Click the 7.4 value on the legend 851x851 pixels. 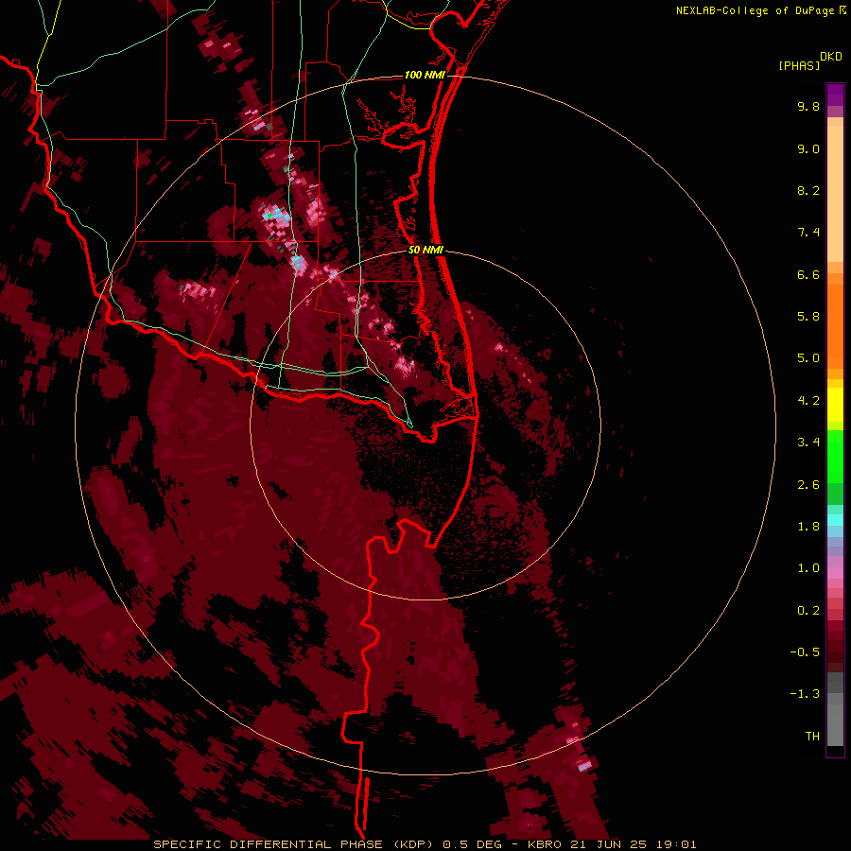[808, 233]
